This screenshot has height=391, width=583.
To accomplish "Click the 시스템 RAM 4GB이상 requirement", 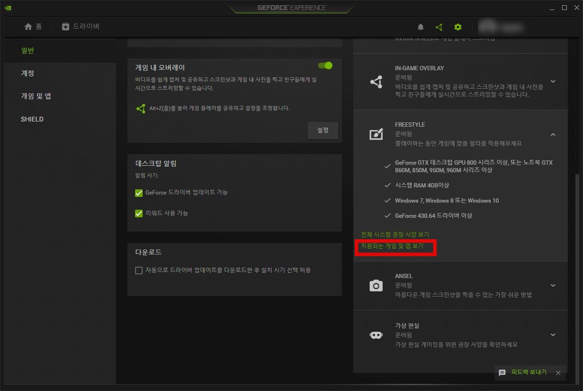I will 422,185.
